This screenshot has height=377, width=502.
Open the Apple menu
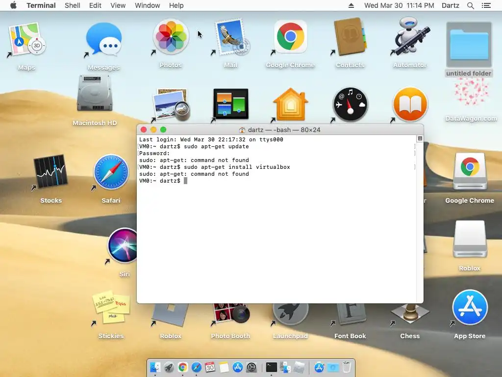[x=13, y=5]
